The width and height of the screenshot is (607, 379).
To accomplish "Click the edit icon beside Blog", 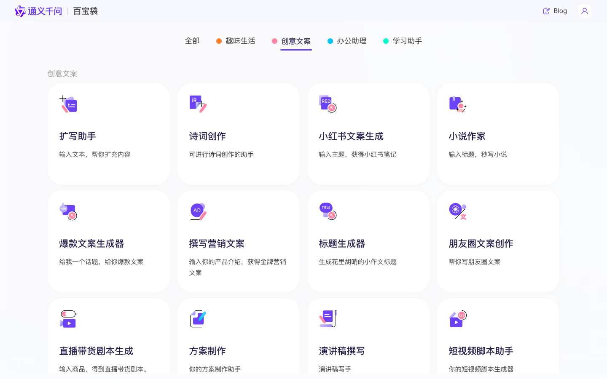I will (546, 11).
